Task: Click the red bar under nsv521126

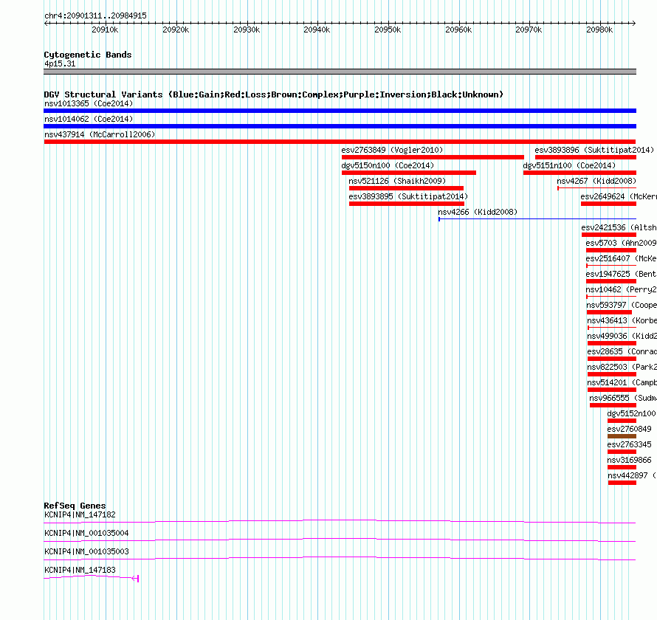Action: click(406, 188)
